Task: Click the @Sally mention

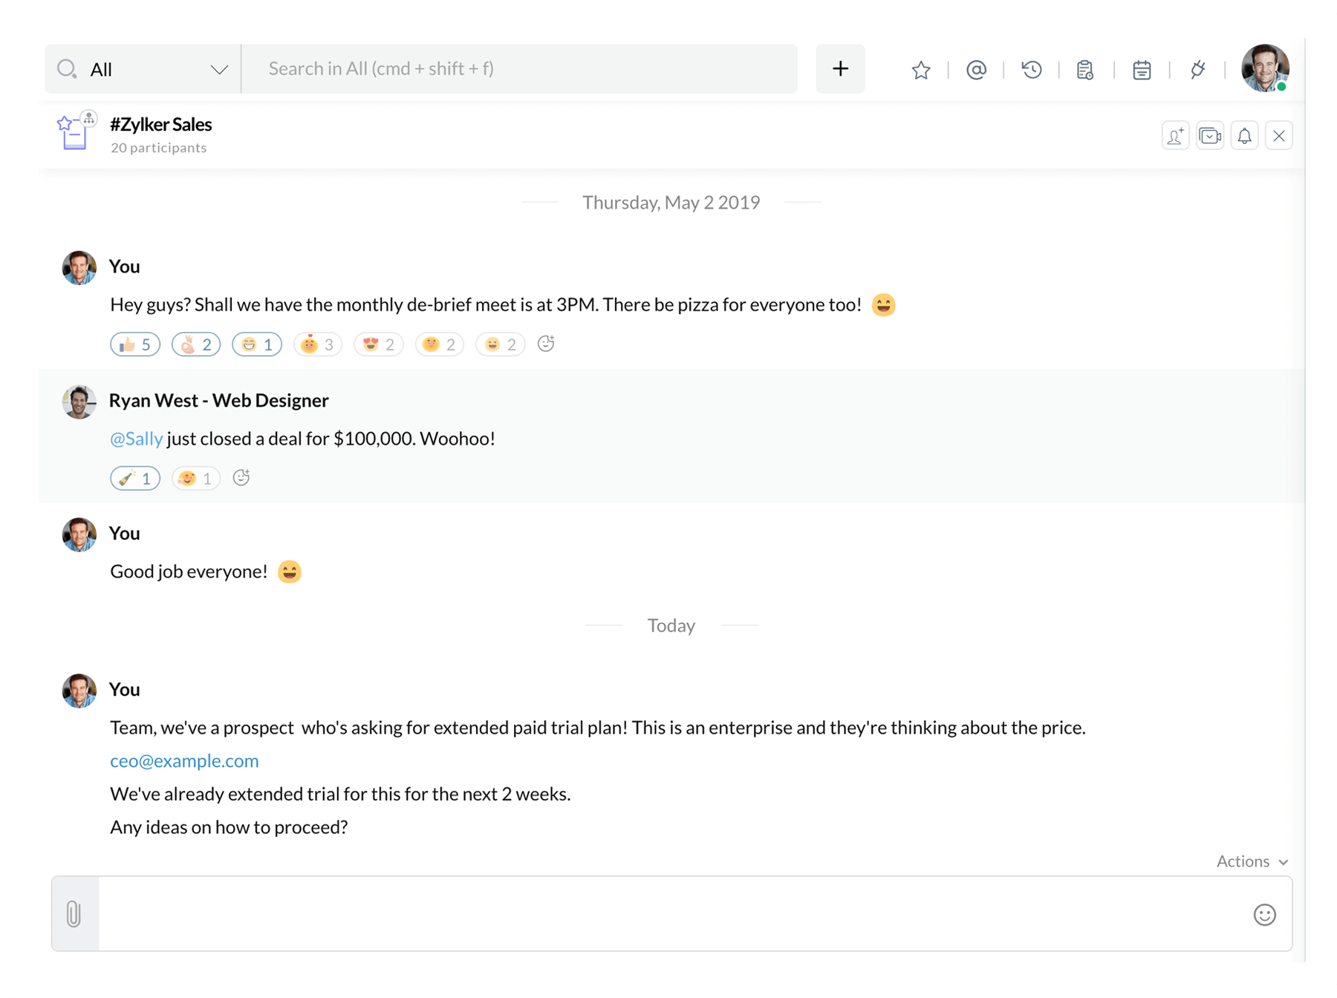Action: coord(136,439)
